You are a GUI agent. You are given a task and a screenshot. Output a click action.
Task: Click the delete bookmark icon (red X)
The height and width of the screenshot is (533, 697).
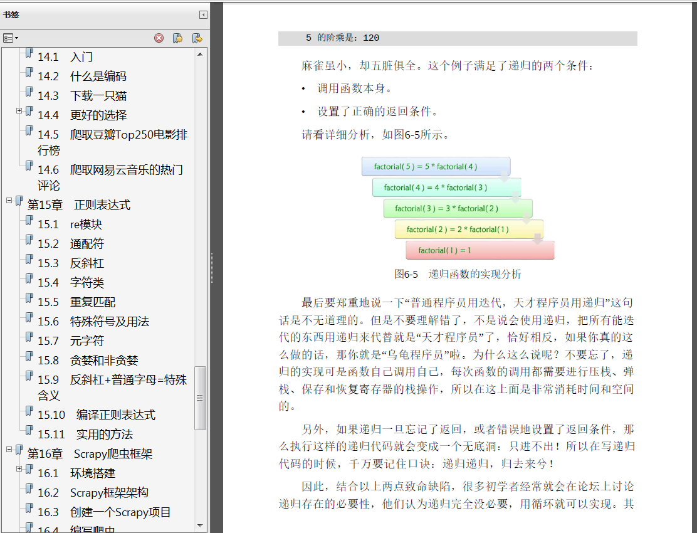(x=159, y=38)
